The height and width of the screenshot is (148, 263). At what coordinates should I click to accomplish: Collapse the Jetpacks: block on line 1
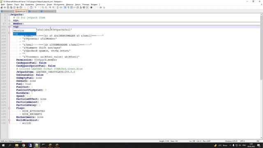coord(9,15)
